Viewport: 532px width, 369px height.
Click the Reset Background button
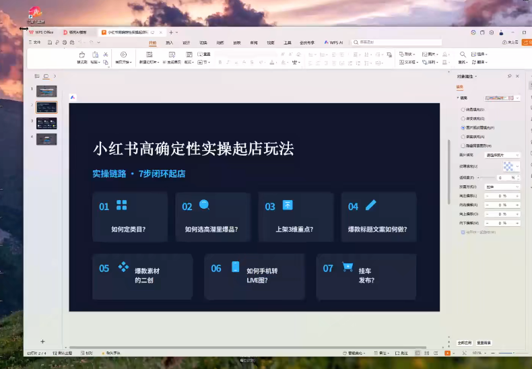coord(484,343)
